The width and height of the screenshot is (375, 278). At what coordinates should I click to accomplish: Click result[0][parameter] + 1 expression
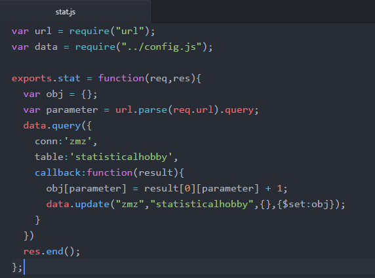coord(213,189)
